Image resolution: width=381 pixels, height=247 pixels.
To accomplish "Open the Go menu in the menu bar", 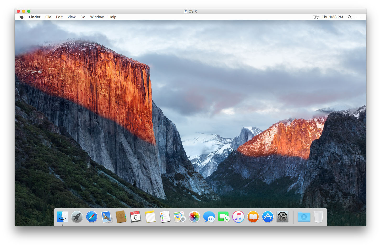I will (83, 17).
